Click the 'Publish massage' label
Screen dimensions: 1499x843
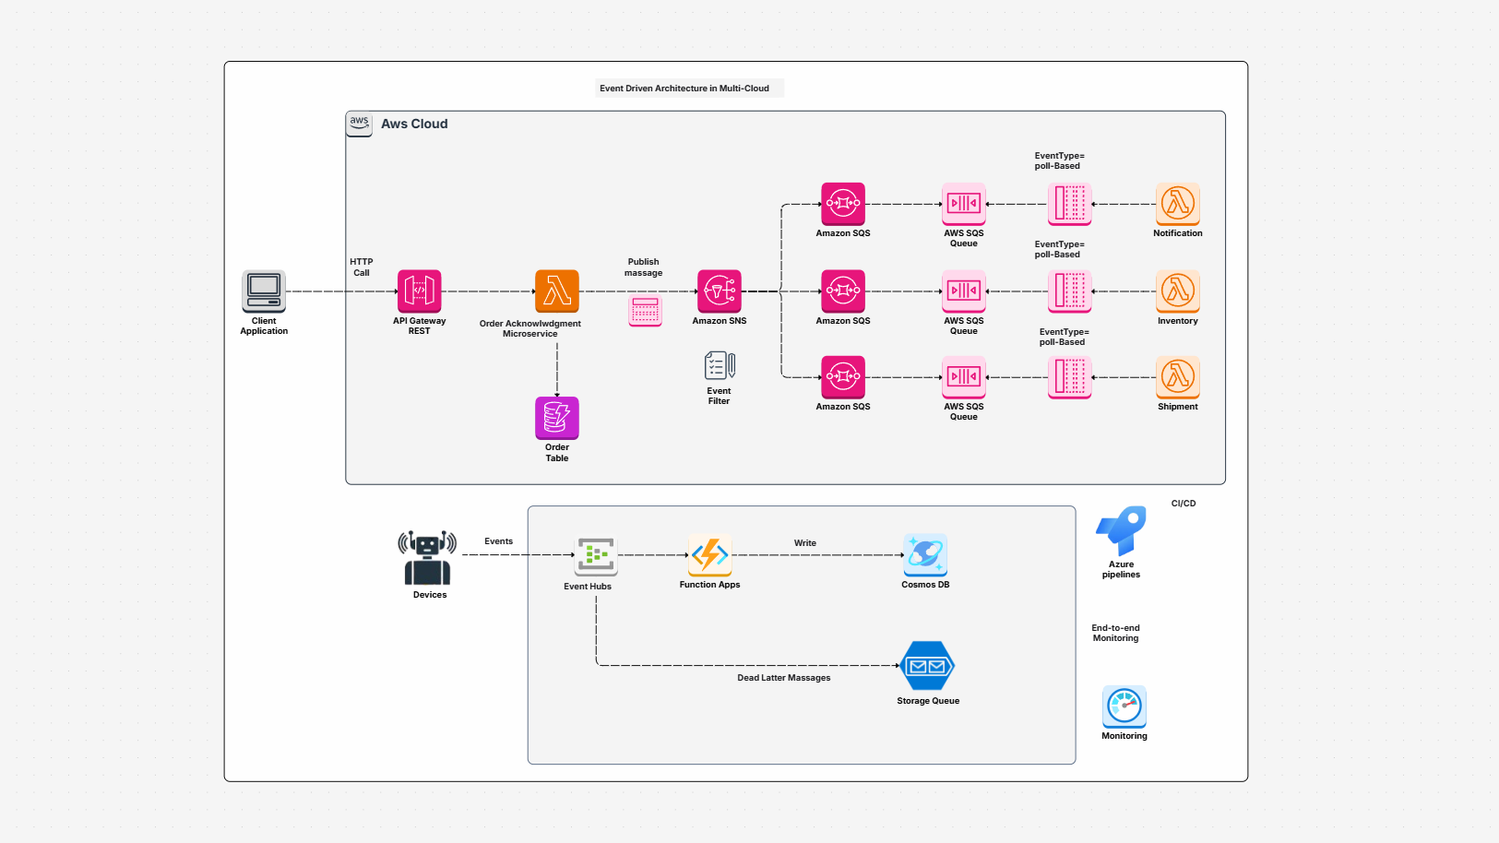click(x=644, y=267)
